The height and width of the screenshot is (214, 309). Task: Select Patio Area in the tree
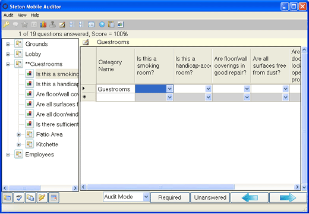[x=49, y=134]
